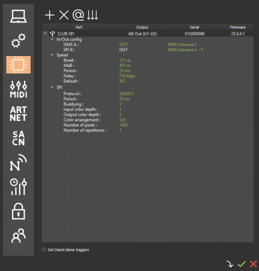Open the clock and faders scheduling icon
Image resolution: width=259 pixels, height=271 pixels.
click(x=19, y=187)
